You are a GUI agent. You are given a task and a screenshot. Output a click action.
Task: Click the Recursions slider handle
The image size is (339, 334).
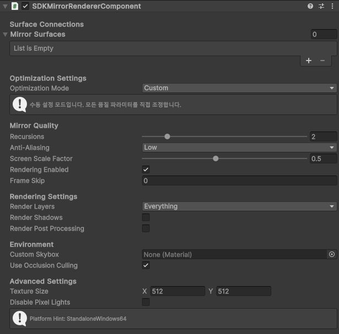(x=167, y=136)
